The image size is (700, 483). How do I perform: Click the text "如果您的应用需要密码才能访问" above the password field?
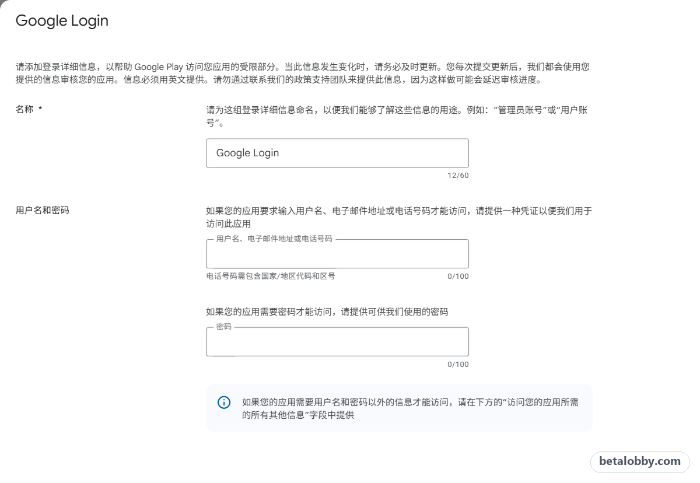tap(327, 312)
